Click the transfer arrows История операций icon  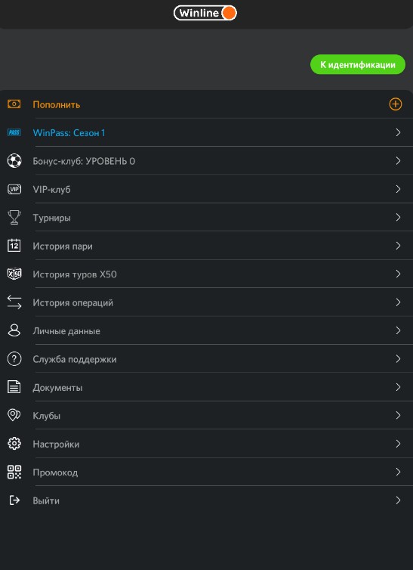(14, 302)
